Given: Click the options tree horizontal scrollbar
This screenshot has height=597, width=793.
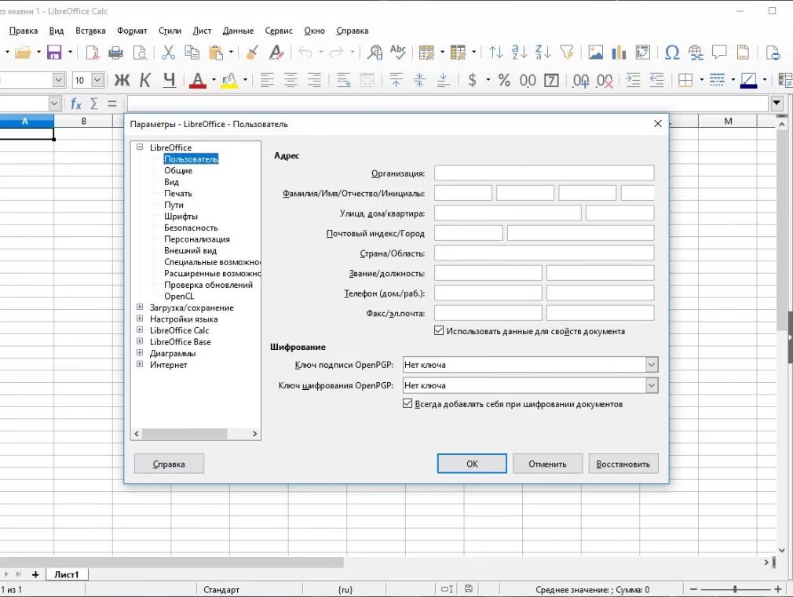Looking at the screenshot, I should (196, 434).
